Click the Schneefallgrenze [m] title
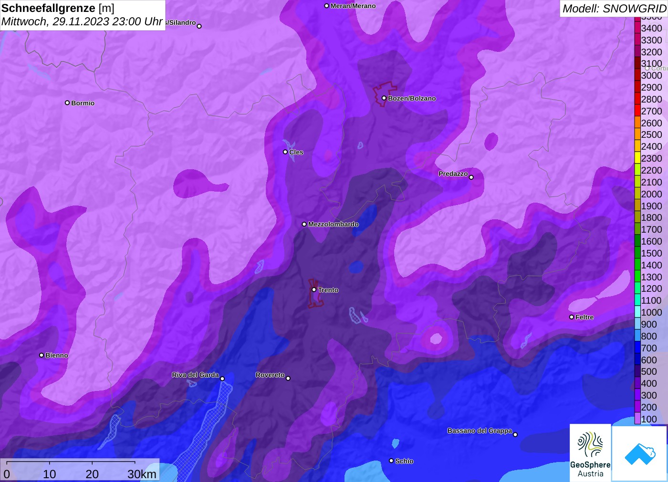This screenshot has height=482, width=668. (x=58, y=8)
